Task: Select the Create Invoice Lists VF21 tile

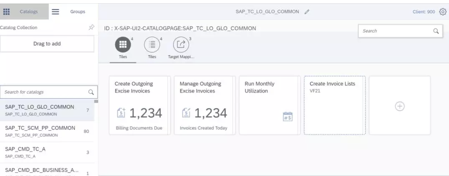Action: click(x=335, y=106)
